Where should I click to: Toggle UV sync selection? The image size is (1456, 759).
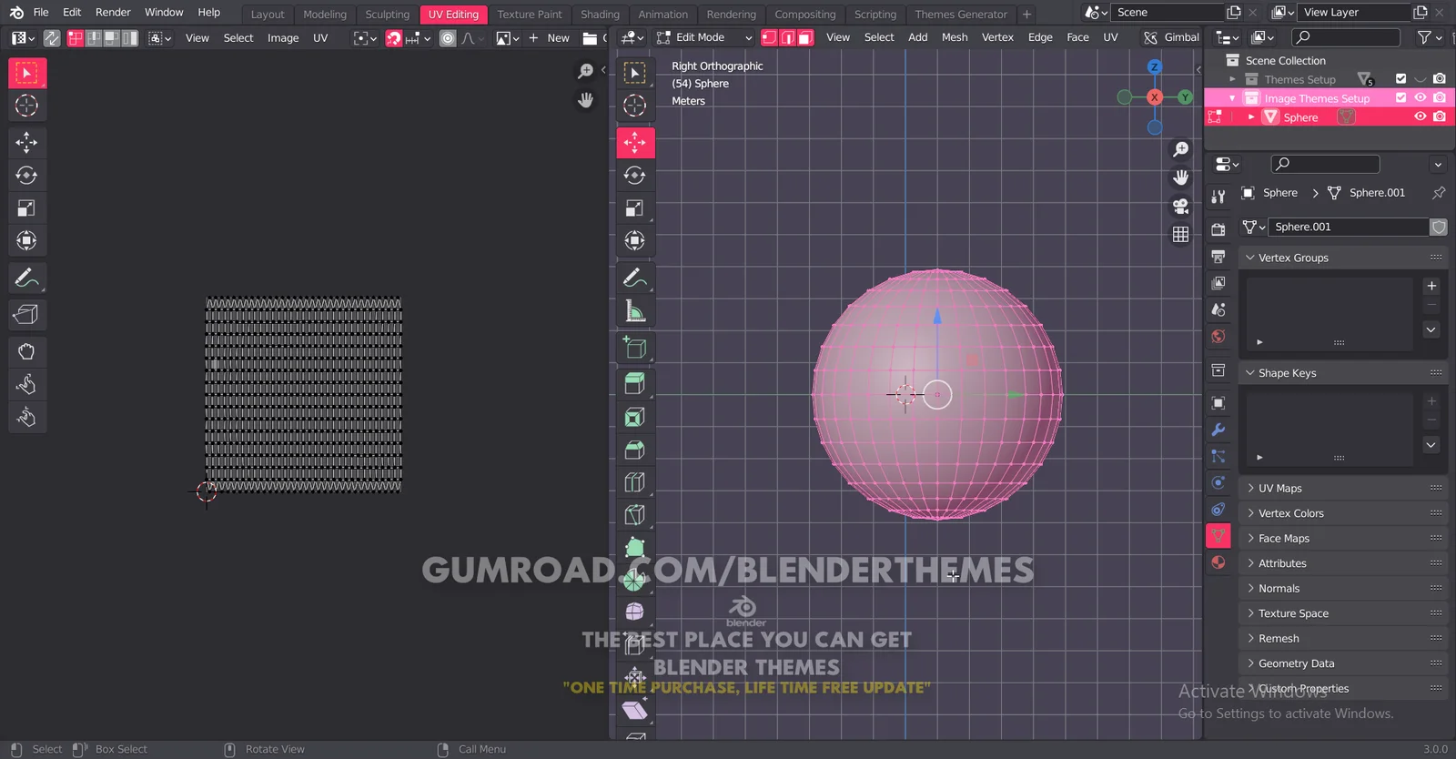click(x=52, y=38)
